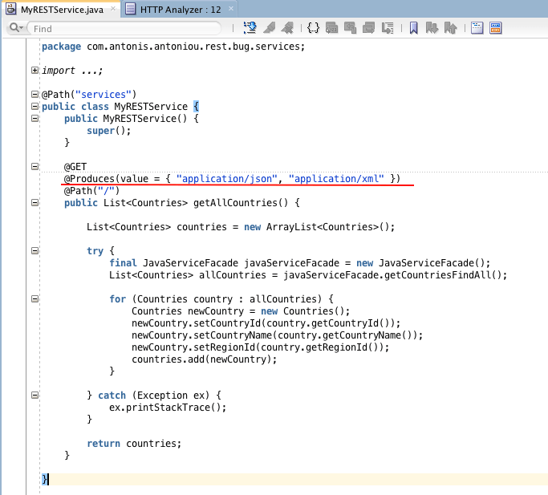Click "application/xml" string in @Produces
Viewport: 548px width, 495px height.
336,179
